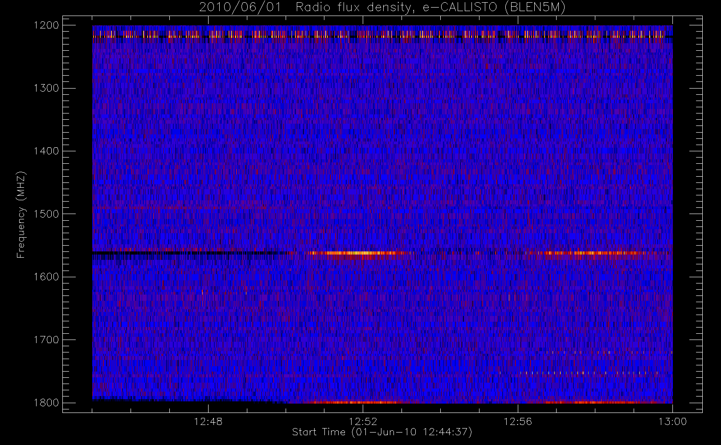
Task: Click the plot title '2010/06/01 Radio flux density, e-CALLISTO (BLEN5M)'
Action: [x=382, y=7]
